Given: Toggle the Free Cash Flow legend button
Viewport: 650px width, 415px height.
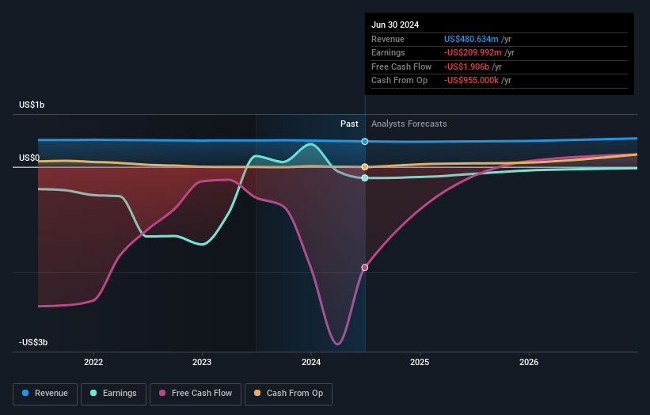Looking at the screenshot, I should [x=196, y=394].
